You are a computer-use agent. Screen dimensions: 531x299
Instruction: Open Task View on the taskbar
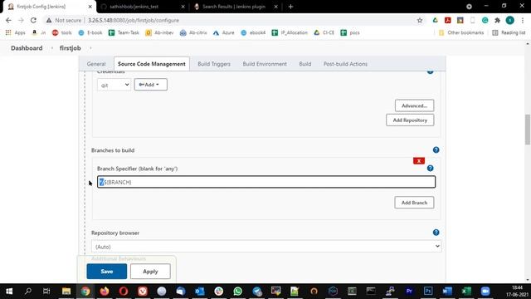[46, 292]
